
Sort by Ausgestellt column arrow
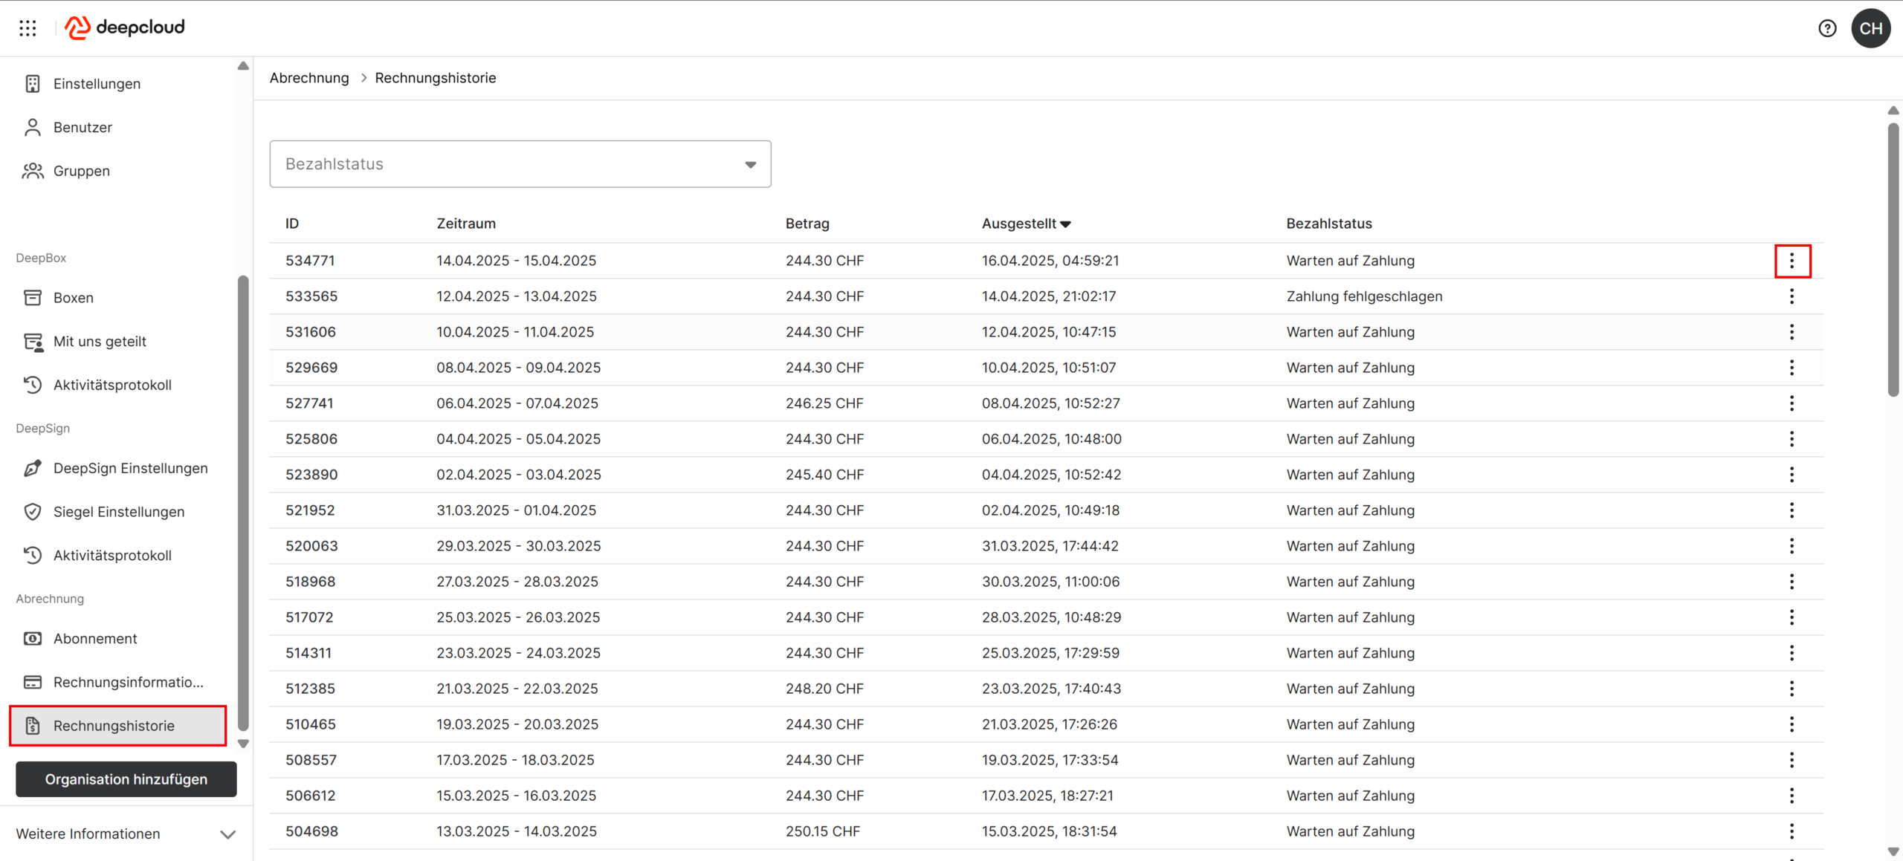click(x=1065, y=224)
